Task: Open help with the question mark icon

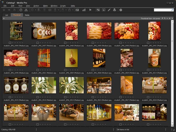Action: point(121,10)
